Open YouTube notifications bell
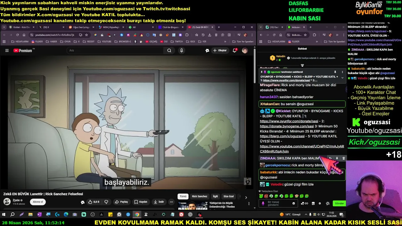 point(235,51)
